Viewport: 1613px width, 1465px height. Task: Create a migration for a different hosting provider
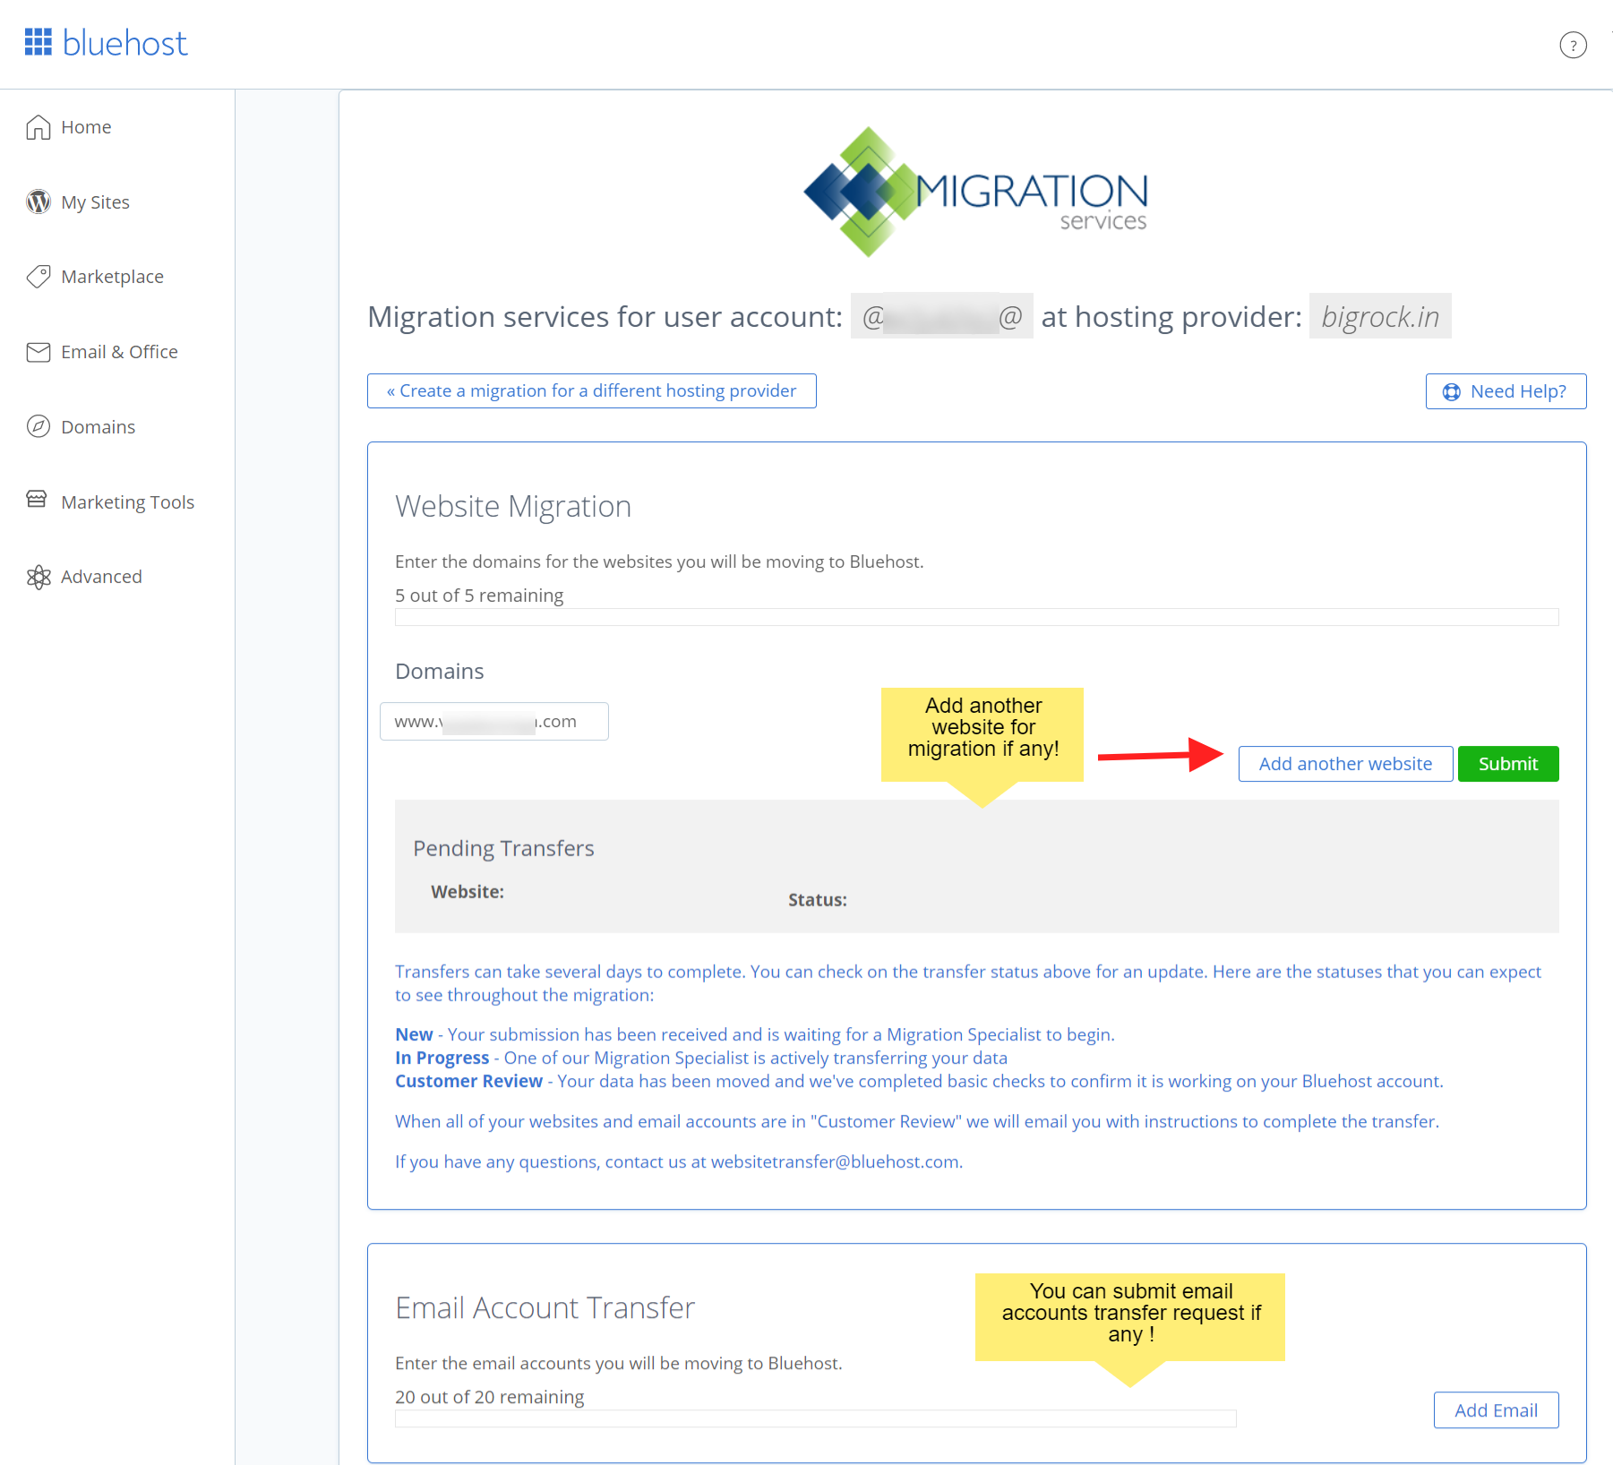[591, 391]
